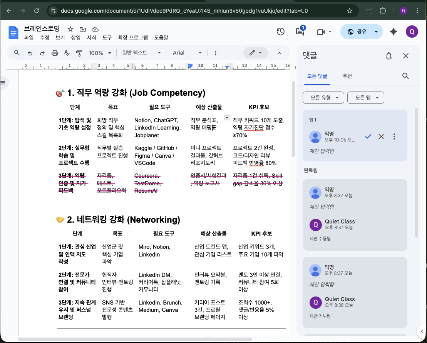Open comment notification bell settings
This screenshot has height=343, width=427.
[x=389, y=56]
